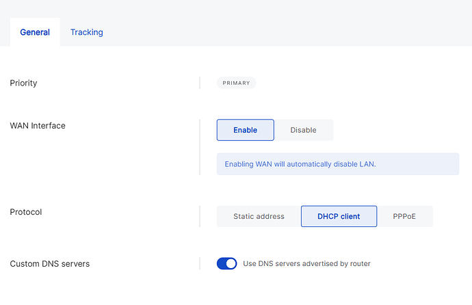Image resolution: width=472 pixels, height=305 pixels.
Task: Disable the WAN interface
Action: pyautogui.click(x=303, y=130)
